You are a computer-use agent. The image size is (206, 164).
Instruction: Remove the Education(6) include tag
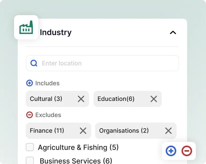tap(153, 99)
